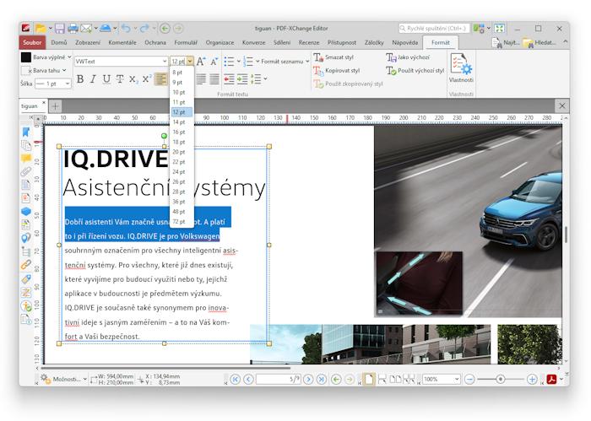Open the Barva výplně fill color dropdown
Screen dimensions: 591x421
pyautogui.click(x=69, y=57)
